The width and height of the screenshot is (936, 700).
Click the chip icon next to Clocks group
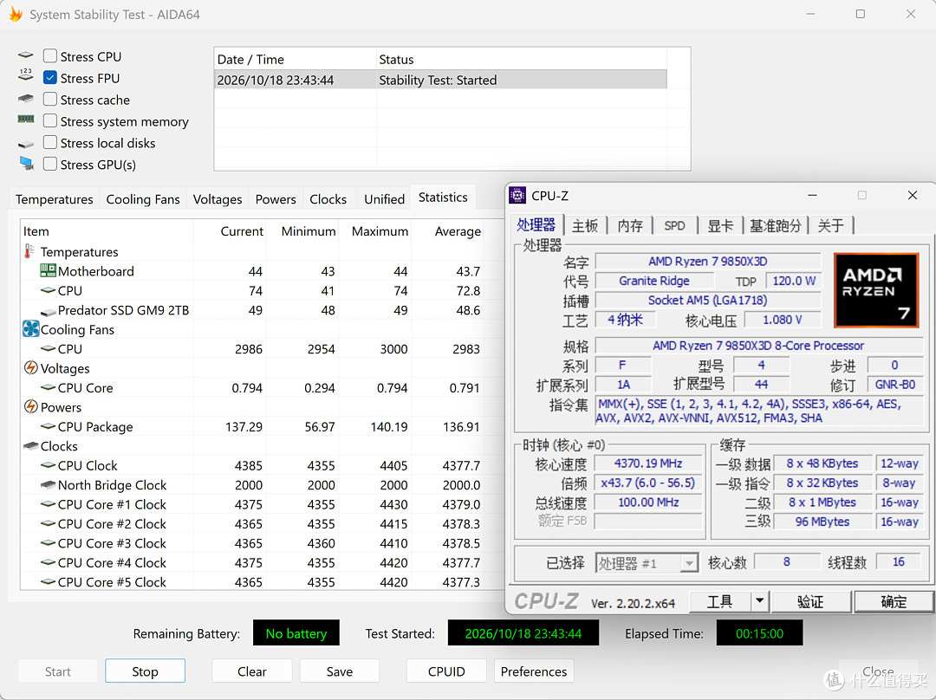(x=30, y=446)
